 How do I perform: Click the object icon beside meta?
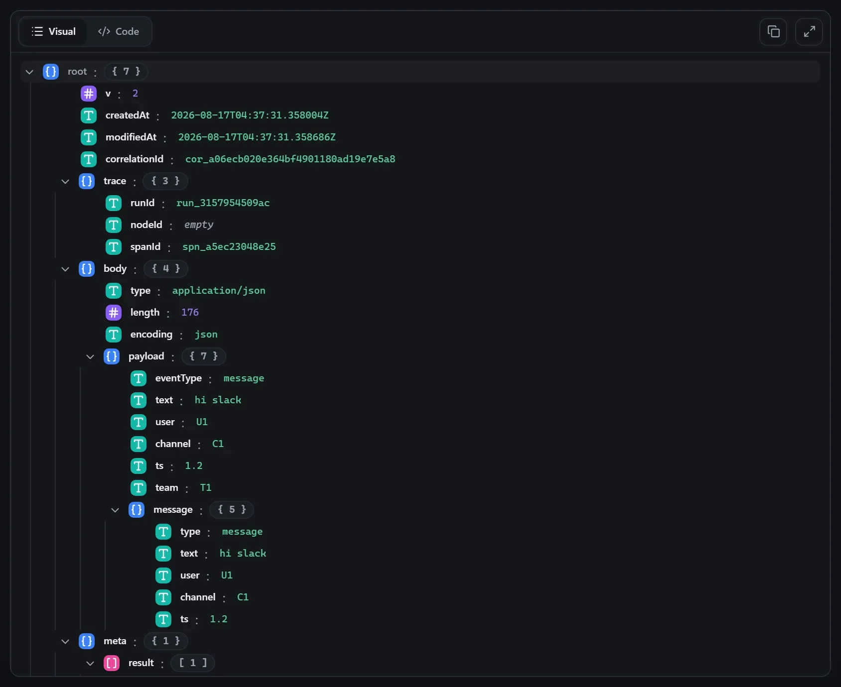point(87,641)
